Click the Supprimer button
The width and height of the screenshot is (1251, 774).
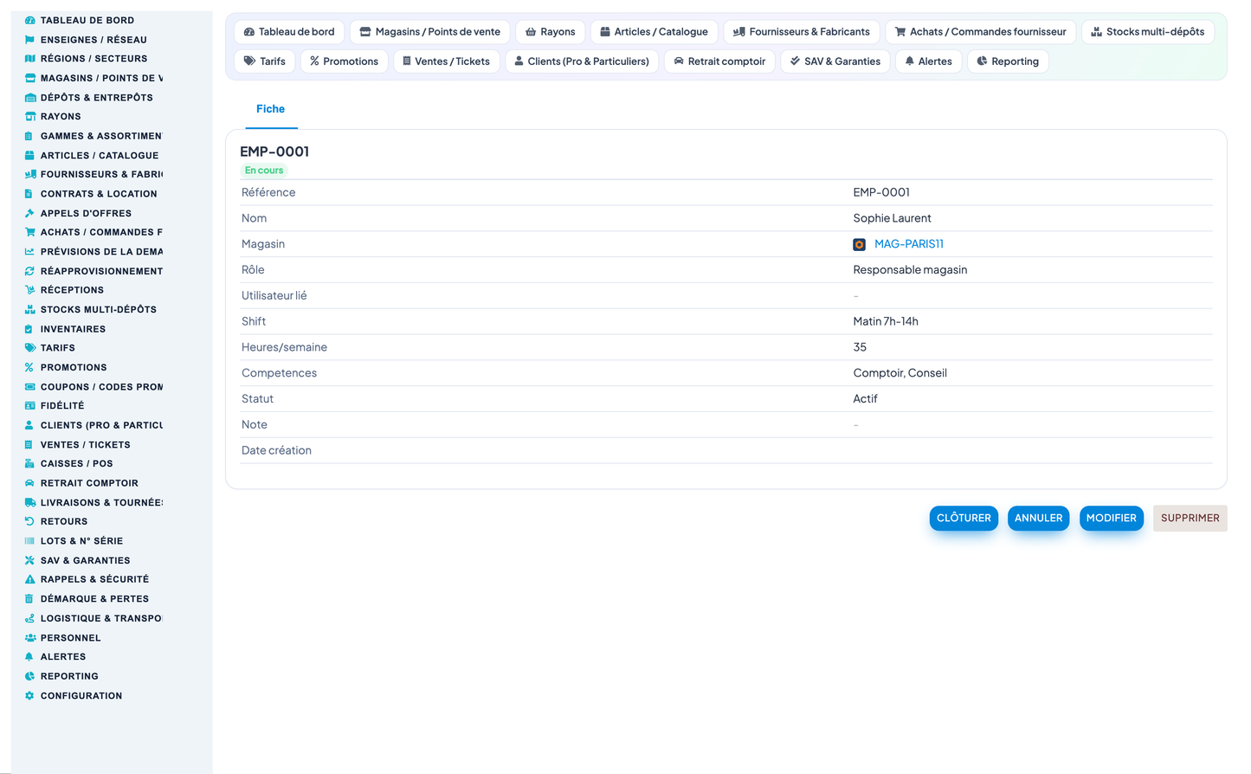tap(1190, 518)
